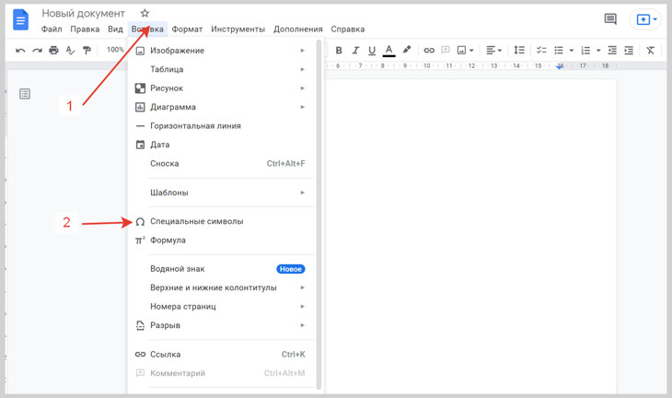Click the document title Новый документ
This screenshot has width=672, height=398.
tap(83, 13)
